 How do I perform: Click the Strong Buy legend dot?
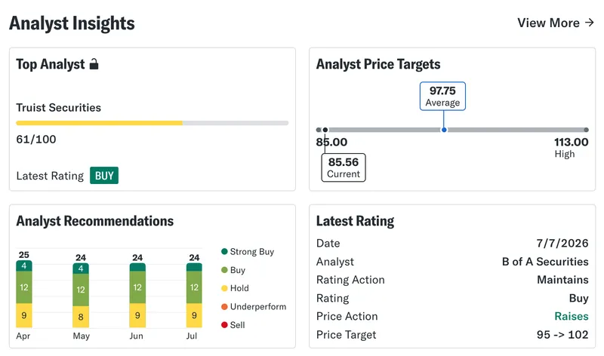[224, 252]
